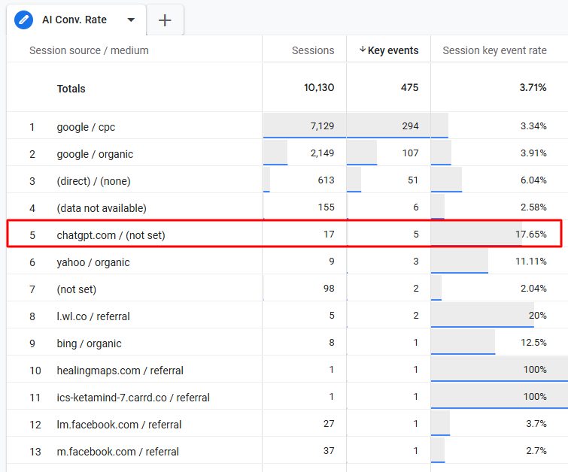Click the (direct) / (none) source
Screen dimensions: 568x472
pos(93,180)
